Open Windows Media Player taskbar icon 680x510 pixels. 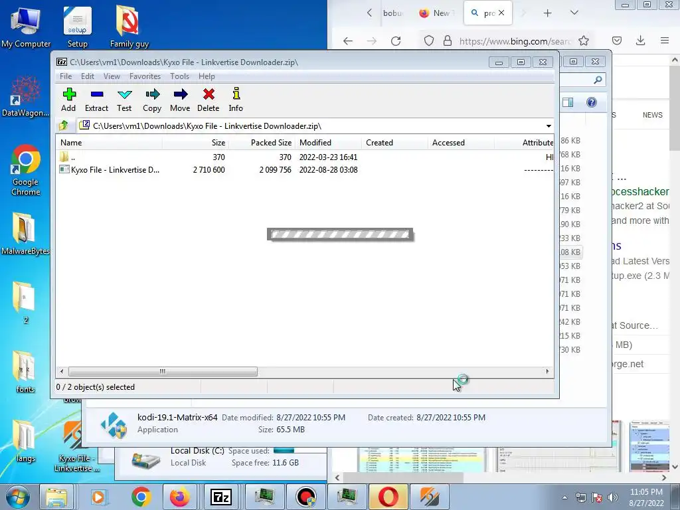99,497
